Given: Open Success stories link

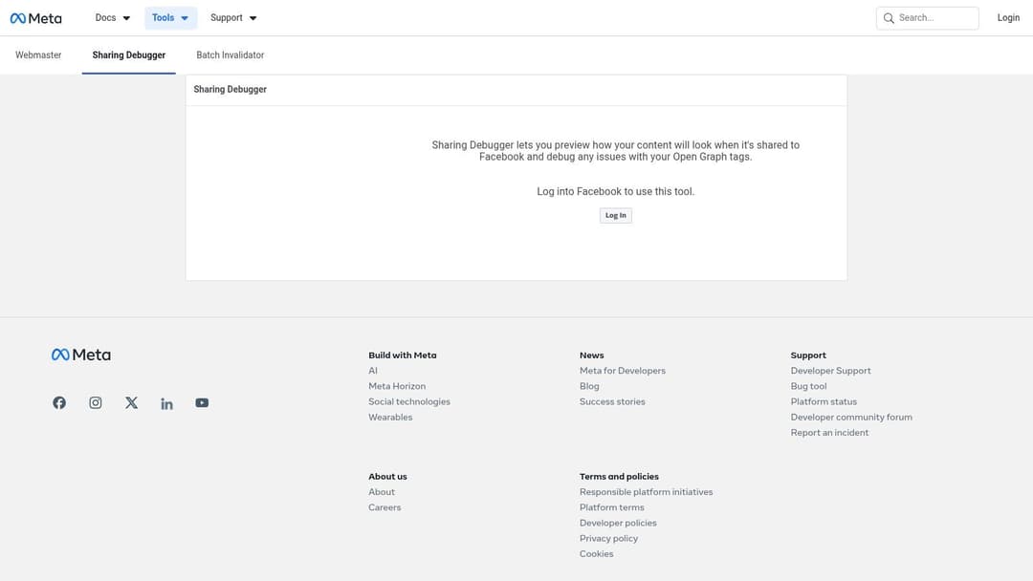Looking at the screenshot, I should [613, 401].
